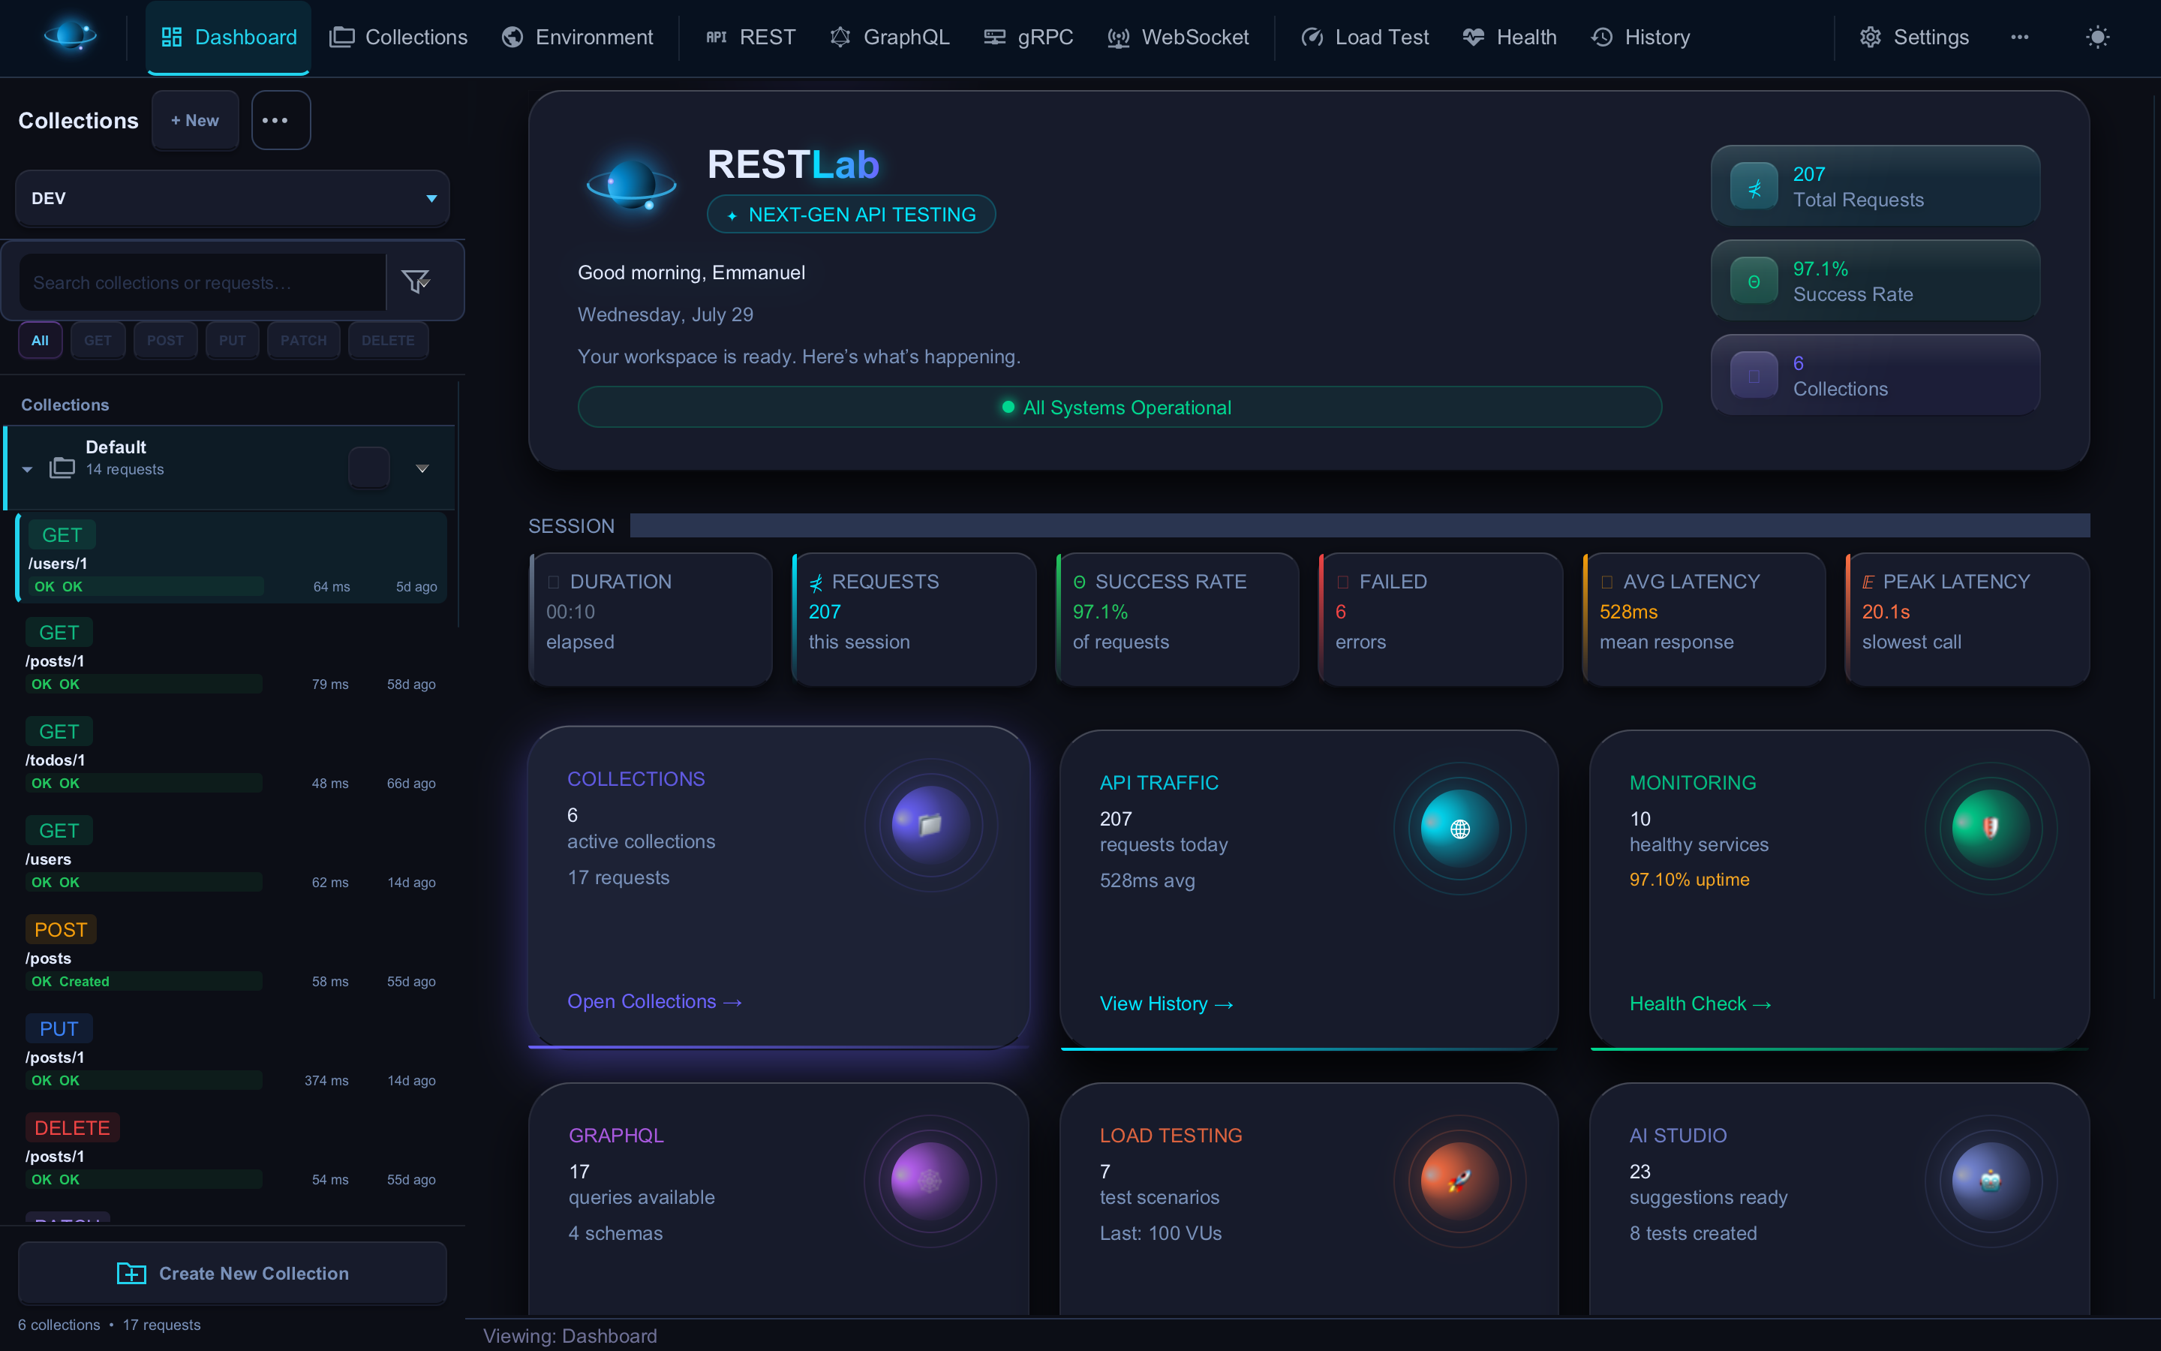Click Create New Collection button
The image size is (2161, 1351).
232,1272
